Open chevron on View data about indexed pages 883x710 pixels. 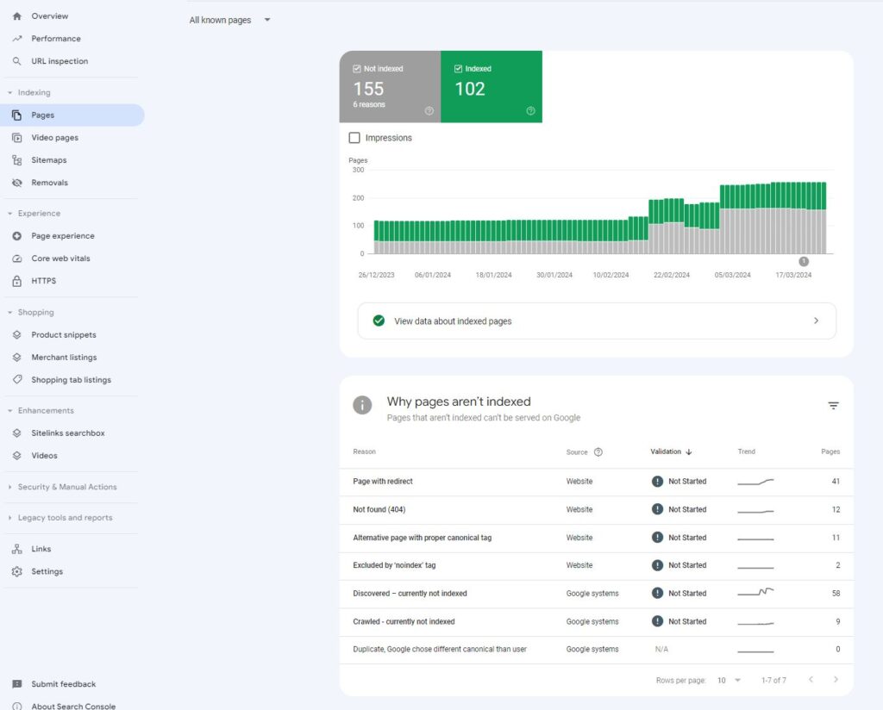pos(816,321)
